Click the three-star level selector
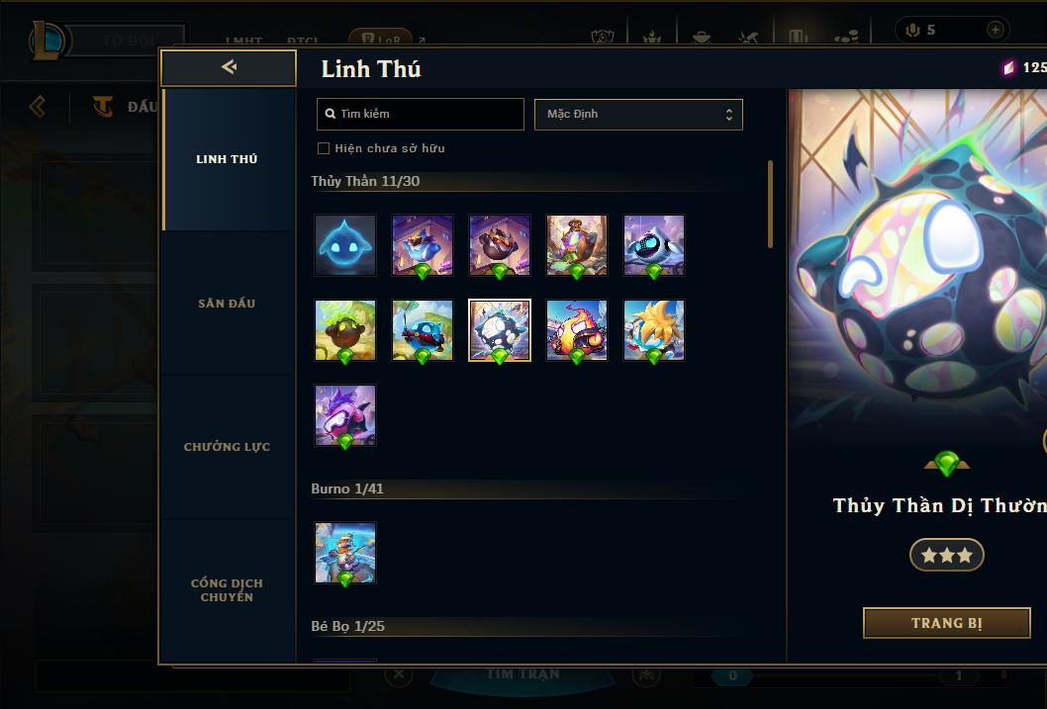 click(947, 555)
